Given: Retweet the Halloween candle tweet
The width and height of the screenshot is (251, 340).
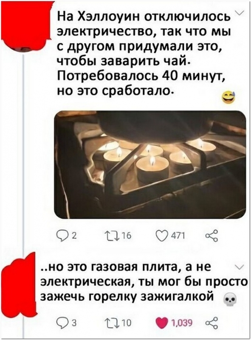Looking at the screenshot, I should pyautogui.click(x=111, y=236).
